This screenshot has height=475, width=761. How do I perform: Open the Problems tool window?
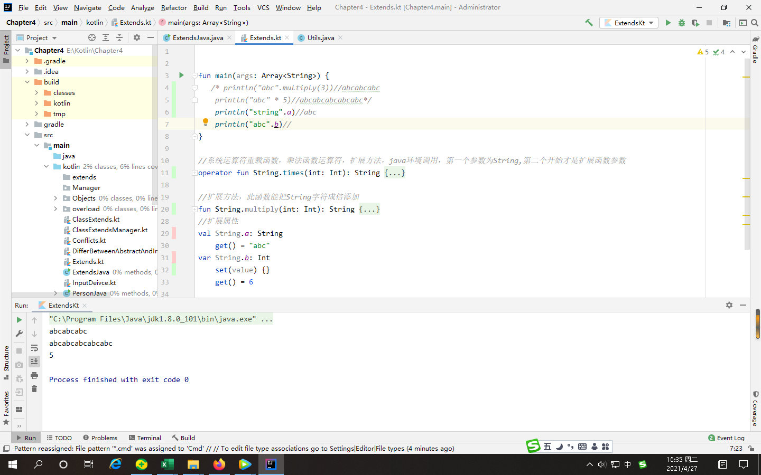point(100,438)
